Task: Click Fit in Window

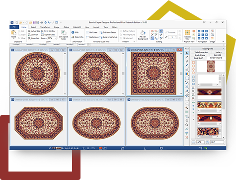Action: 48,31
